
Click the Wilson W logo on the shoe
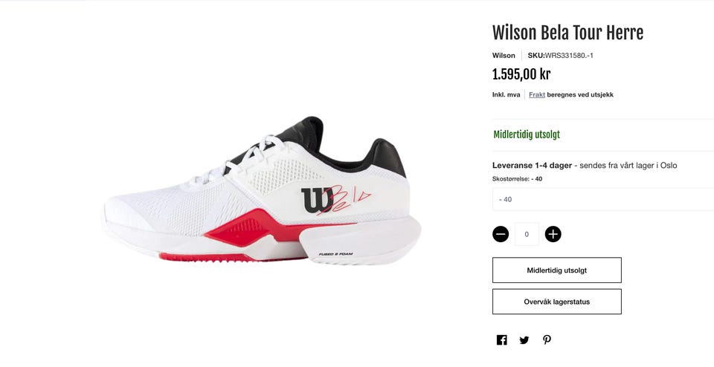[x=317, y=201]
